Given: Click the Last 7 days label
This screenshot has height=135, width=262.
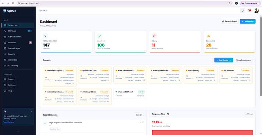Looking at the screenshot, I should 249,114.
